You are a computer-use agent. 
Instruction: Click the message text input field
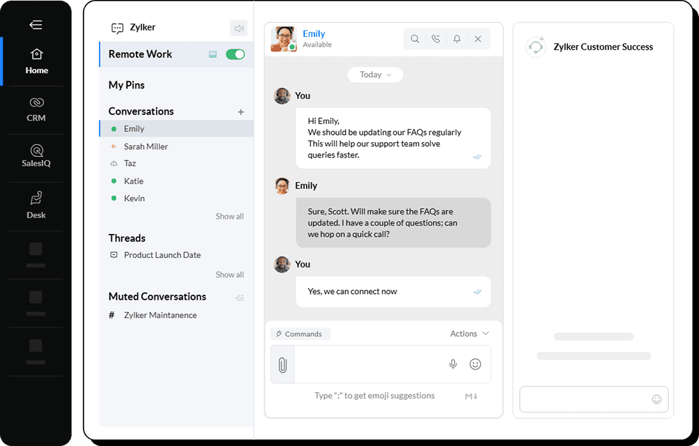(370, 365)
